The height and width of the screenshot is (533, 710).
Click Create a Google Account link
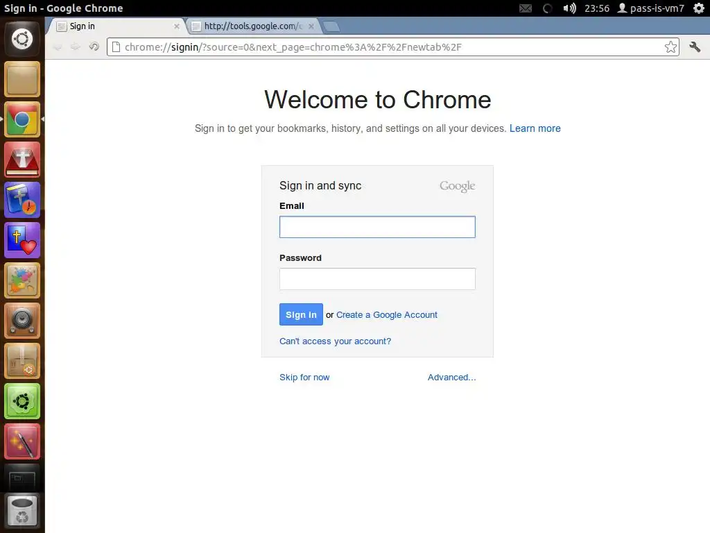tap(387, 314)
